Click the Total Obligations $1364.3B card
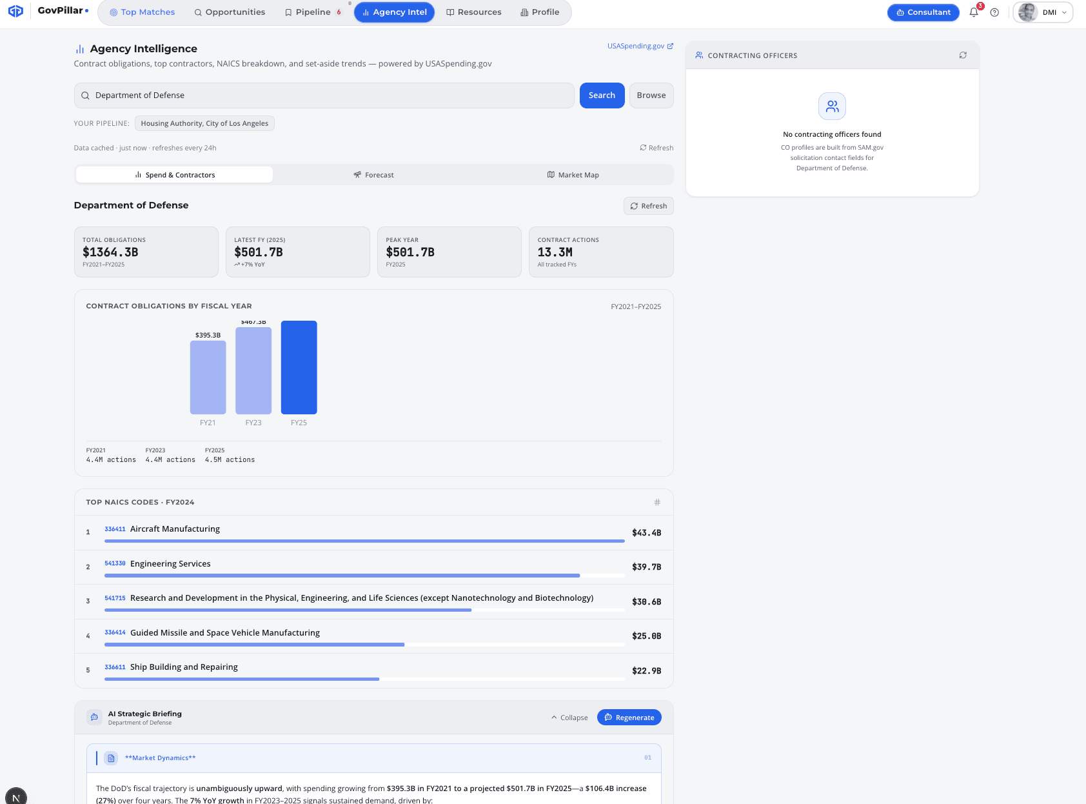This screenshot has width=1086, height=804. pos(146,252)
